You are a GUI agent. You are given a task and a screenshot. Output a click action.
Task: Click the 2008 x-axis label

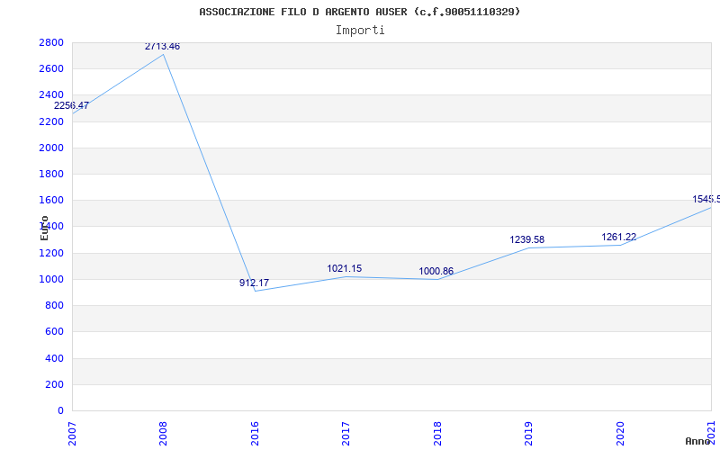click(x=164, y=434)
